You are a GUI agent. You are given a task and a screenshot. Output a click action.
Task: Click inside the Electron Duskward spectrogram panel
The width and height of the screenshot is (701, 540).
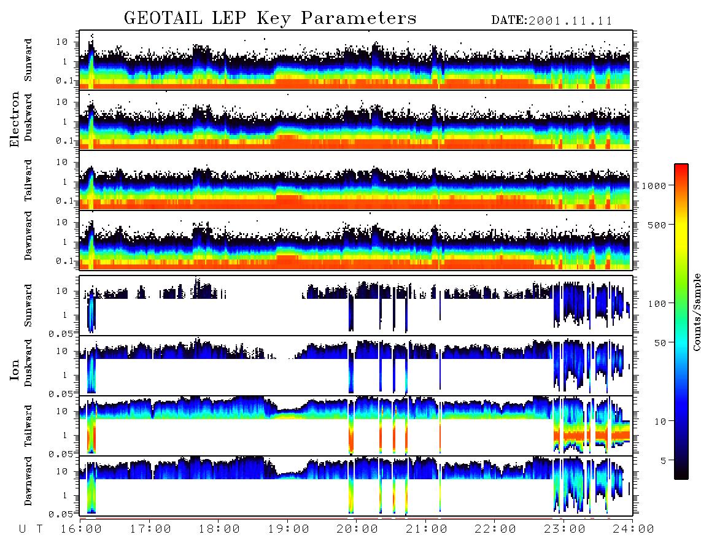click(356, 120)
